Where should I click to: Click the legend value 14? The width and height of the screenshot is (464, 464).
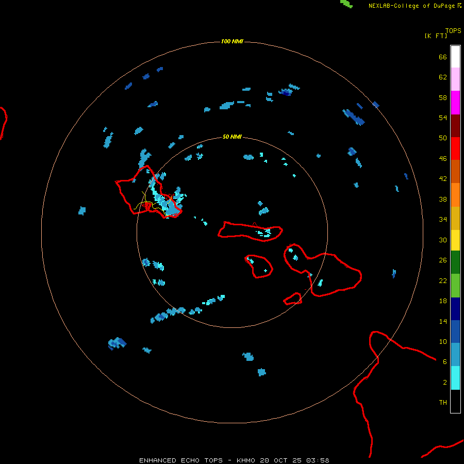[443, 321]
